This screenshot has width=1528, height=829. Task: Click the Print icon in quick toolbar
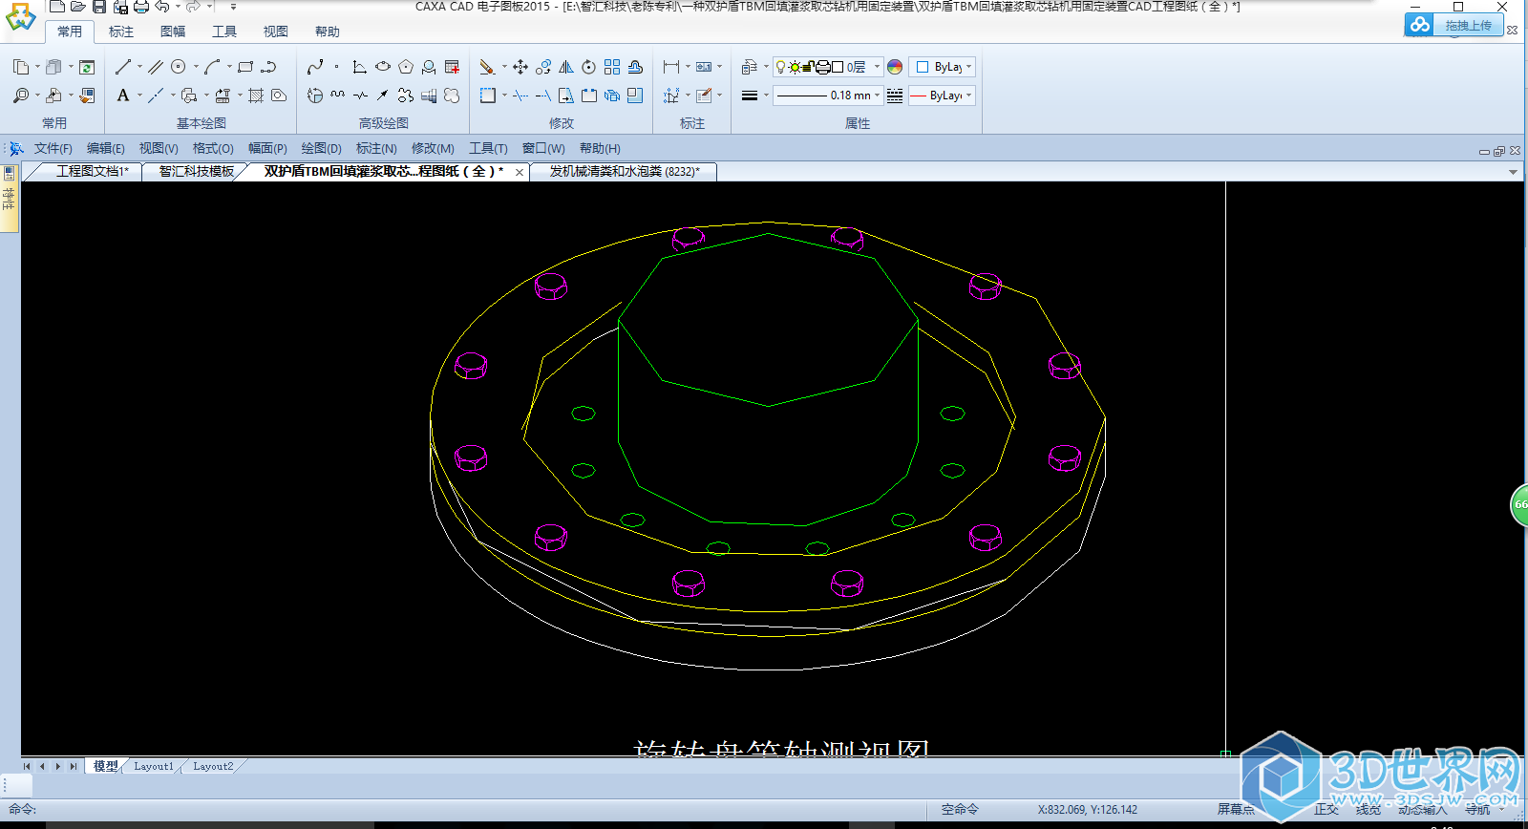click(x=141, y=7)
